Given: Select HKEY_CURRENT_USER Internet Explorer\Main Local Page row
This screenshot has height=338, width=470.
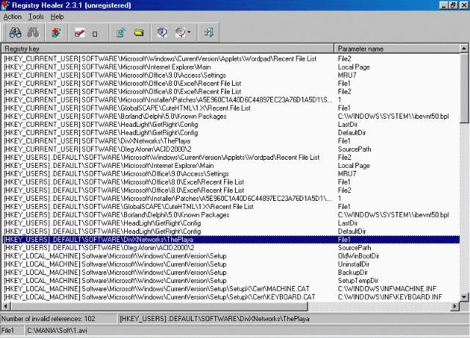Looking at the screenshot, I should point(231,67).
